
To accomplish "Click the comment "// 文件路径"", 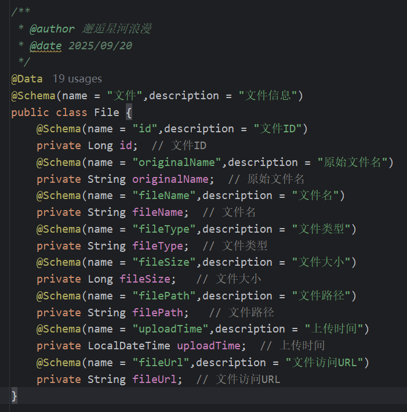I will click(x=241, y=313).
